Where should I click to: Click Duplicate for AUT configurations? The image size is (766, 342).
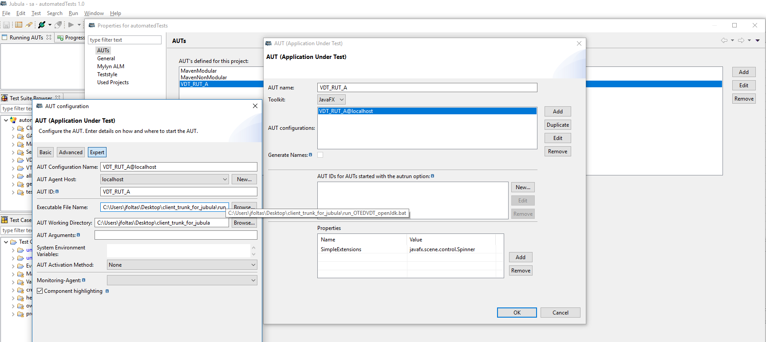click(557, 125)
